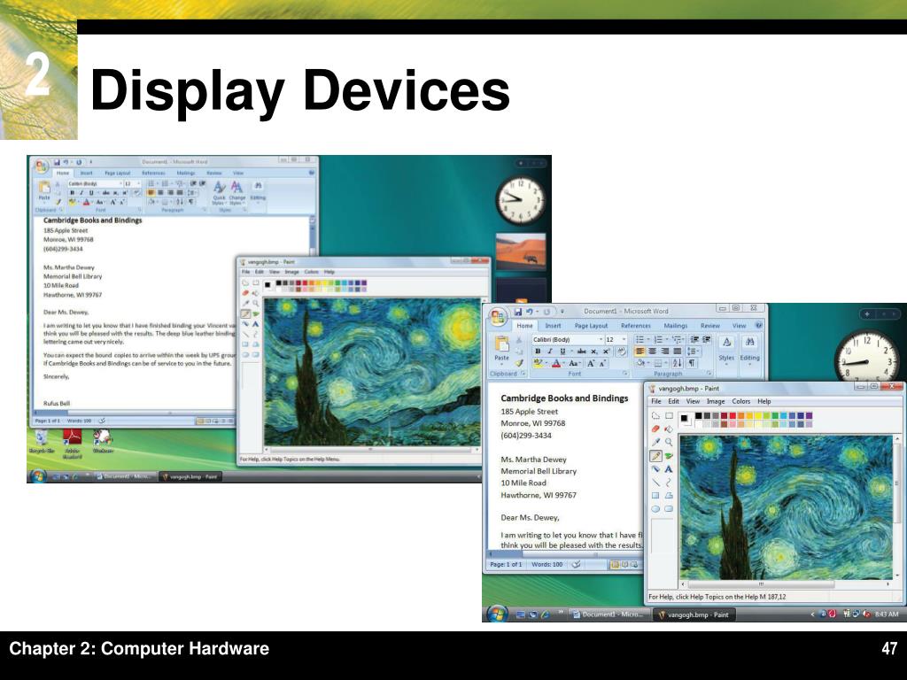
Task: Toggle Italic in Word in the larger screenshot
Action: tap(549, 351)
